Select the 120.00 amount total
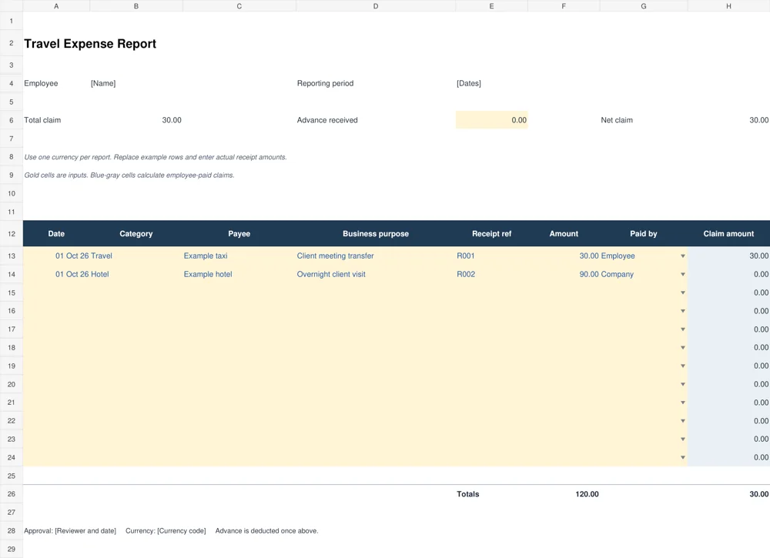Image resolution: width=770 pixels, height=558 pixels. [x=587, y=494]
